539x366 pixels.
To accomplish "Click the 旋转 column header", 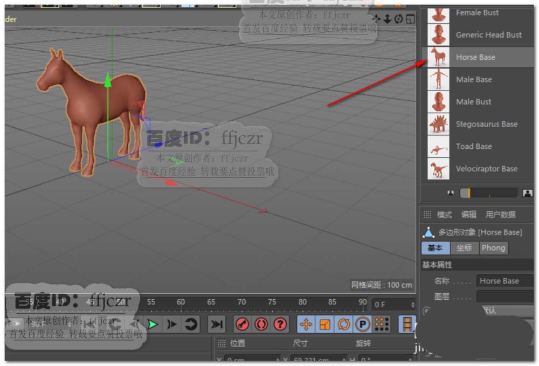I will (363, 343).
